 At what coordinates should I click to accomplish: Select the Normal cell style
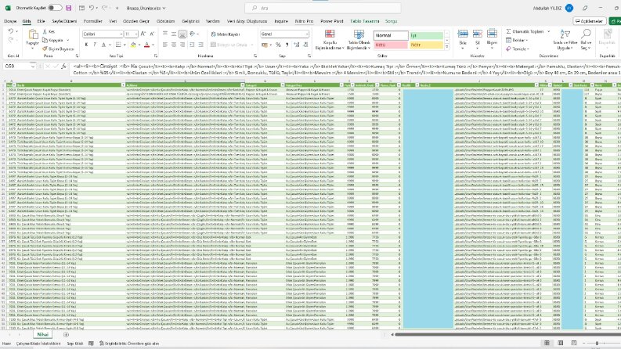(391, 35)
